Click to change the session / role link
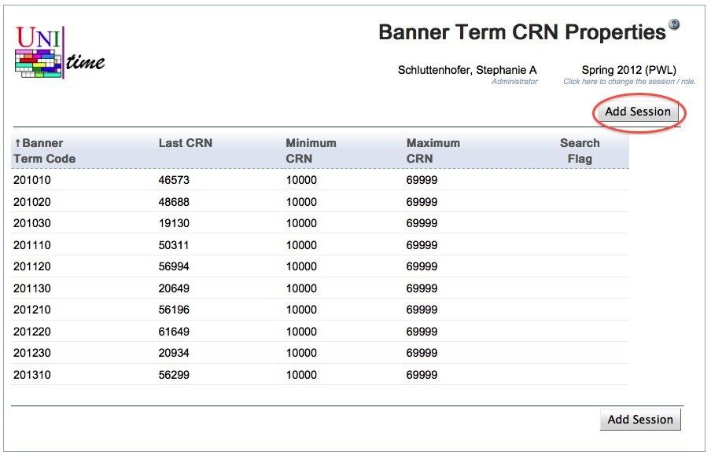Viewport: 711px width, 466px height. pos(629,82)
